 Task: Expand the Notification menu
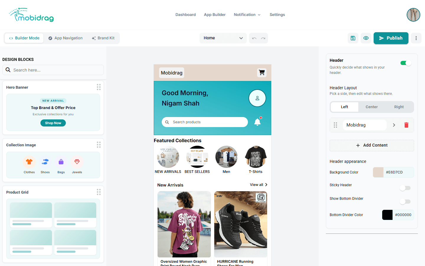point(247,15)
